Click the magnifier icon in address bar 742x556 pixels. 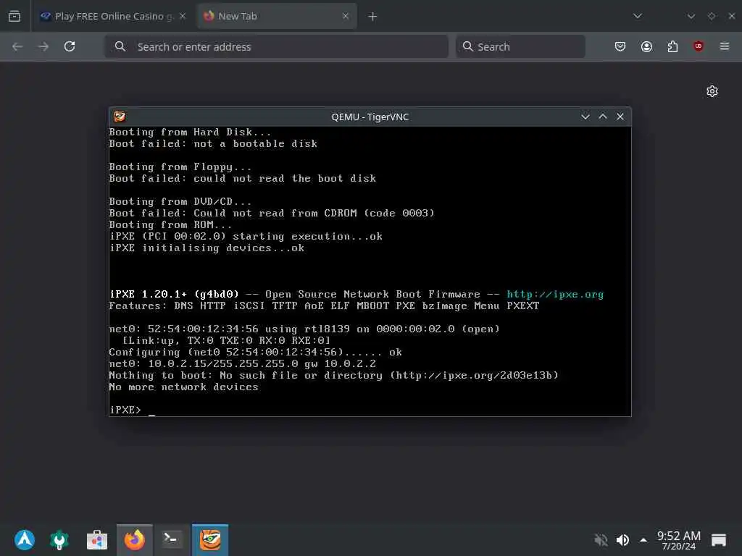pyautogui.click(x=120, y=46)
